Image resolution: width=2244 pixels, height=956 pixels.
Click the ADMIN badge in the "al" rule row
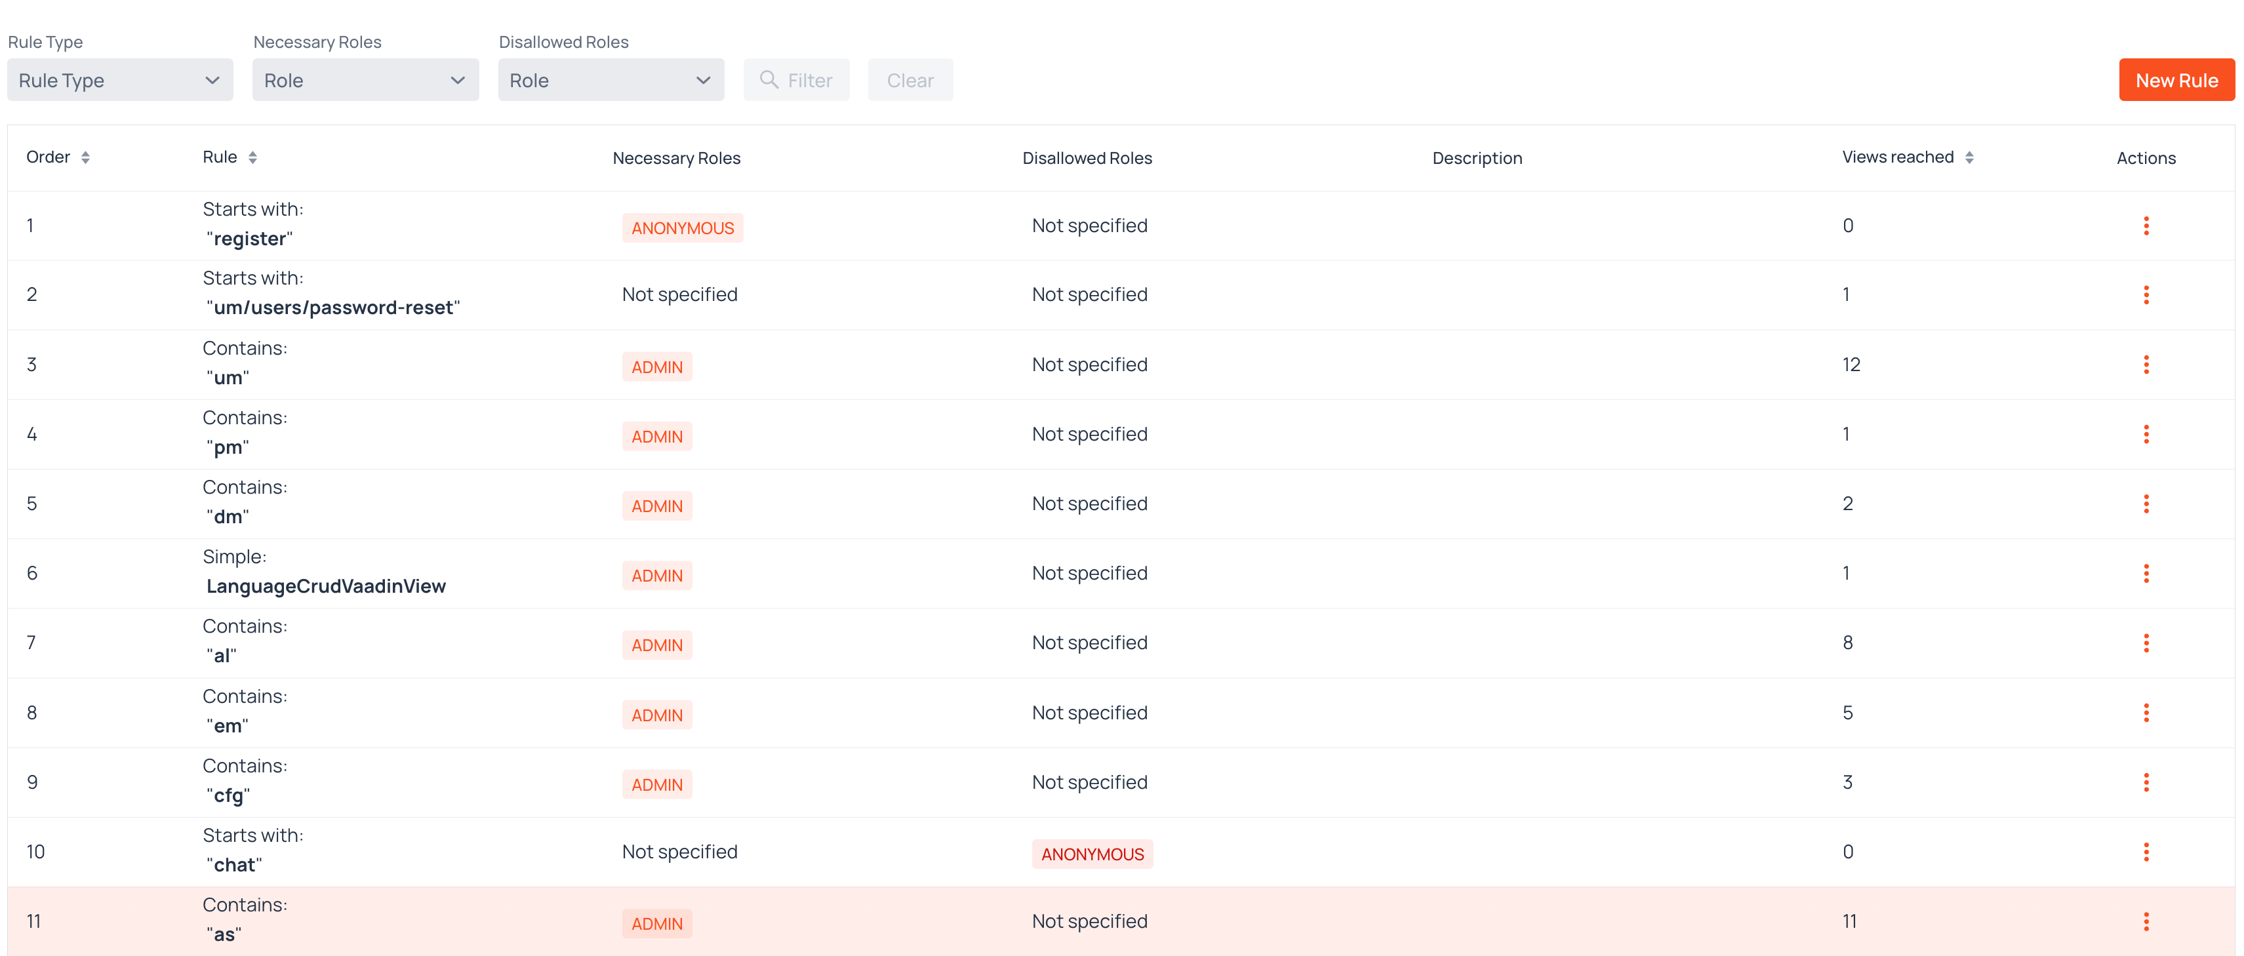(x=657, y=645)
